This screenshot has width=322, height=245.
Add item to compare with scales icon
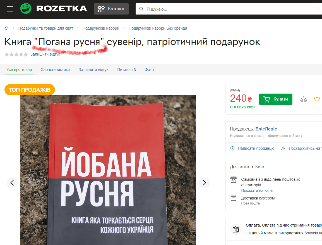coord(303,99)
